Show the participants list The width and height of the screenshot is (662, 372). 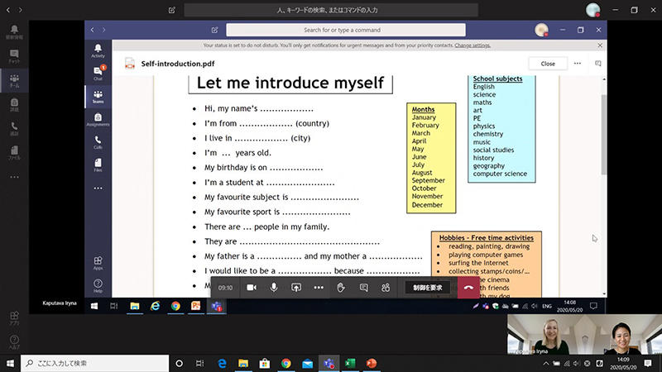[386, 288]
